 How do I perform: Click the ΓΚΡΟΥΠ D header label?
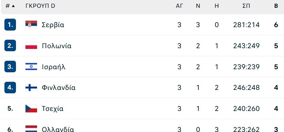point(40,6)
